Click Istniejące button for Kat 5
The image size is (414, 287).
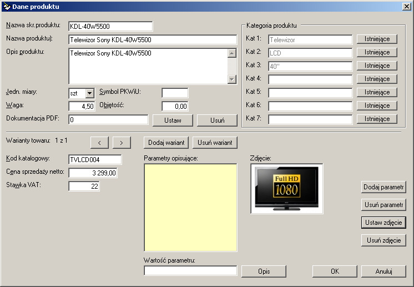[377, 92]
